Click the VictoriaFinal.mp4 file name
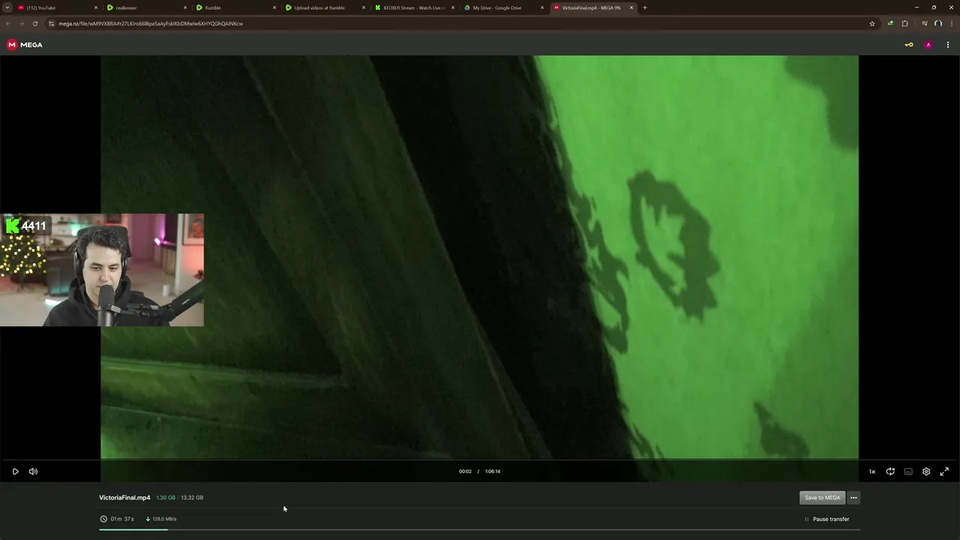 click(x=124, y=498)
